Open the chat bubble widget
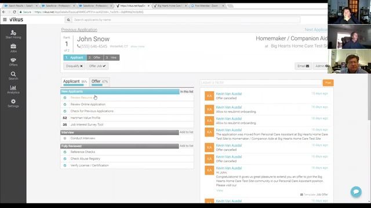Screen dimensions: 371x208 click(x=356, y=192)
